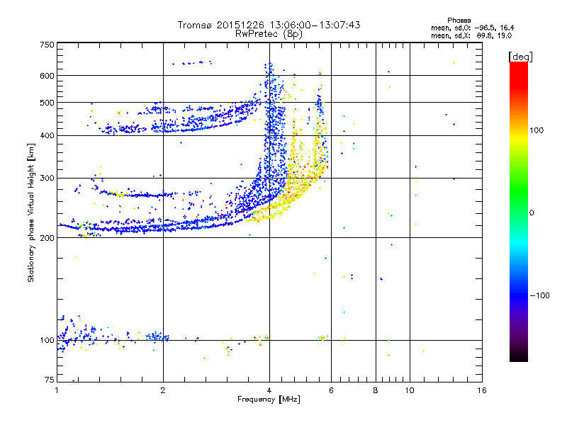Click the x-axis '2' tick label
Screen dimensions: 567x425
click(x=163, y=390)
